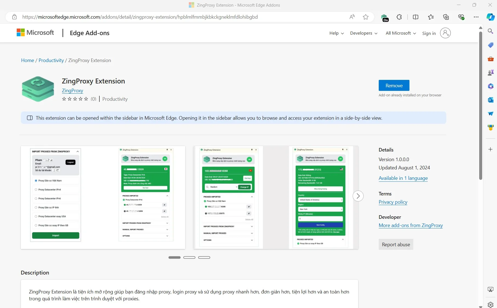497x308 pixels.
Task: Click the Productivity category next to rating
Action: 115,99
